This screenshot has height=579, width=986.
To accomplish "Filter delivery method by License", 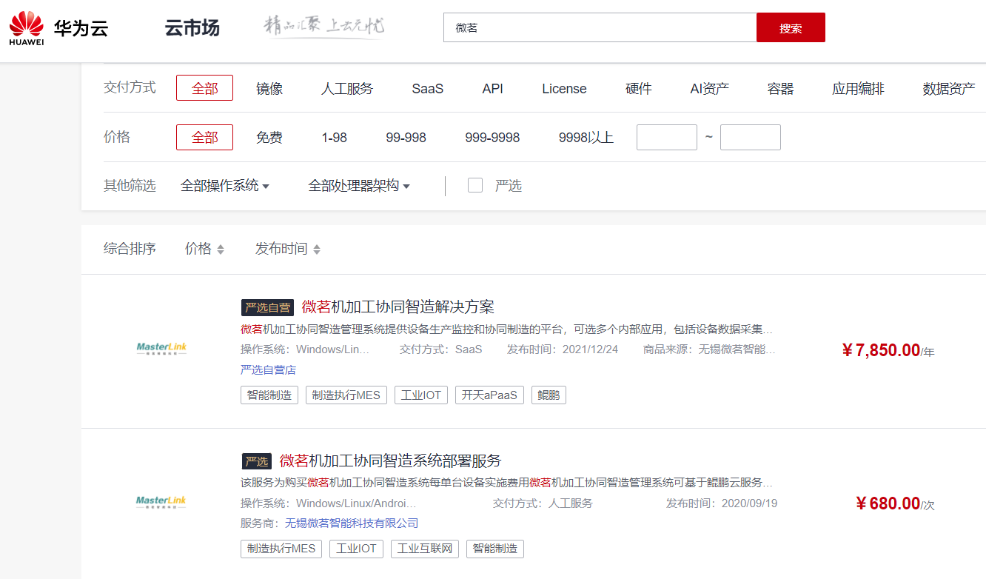I will pos(564,89).
